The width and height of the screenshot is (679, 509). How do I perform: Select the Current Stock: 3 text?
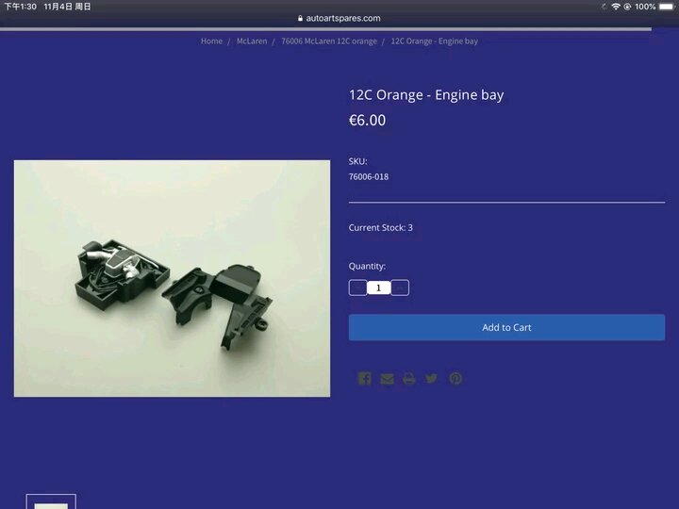[x=381, y=228]
